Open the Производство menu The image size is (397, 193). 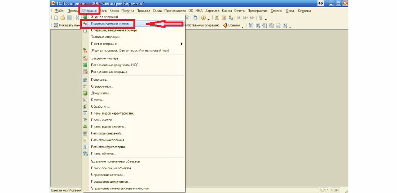(175, 11)
